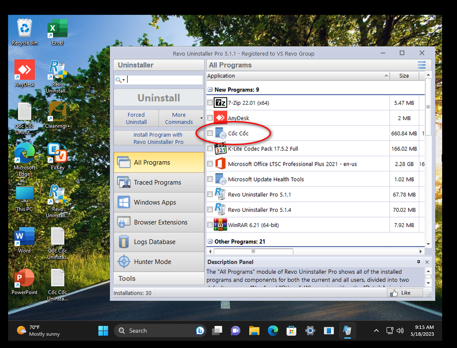Image resolution: width=457 pixels, height=348 pixels.
Task: Sort by Application column header
Action: click(x=298, y=76)
